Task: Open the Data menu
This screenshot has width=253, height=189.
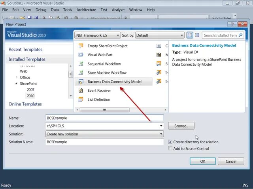Action: [55, 10]
